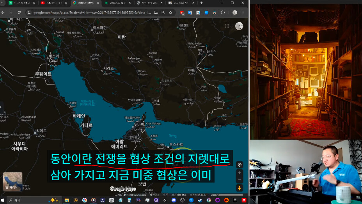Click the 쿠웨이트 label on map
This screenshot has width=362, height=204.
pyautogui.click(x=43, y=74)
